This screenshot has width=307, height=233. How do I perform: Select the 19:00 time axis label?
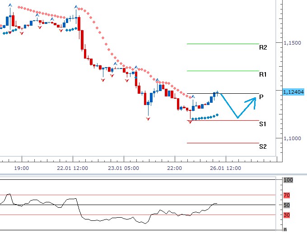(x=22, y=168)
